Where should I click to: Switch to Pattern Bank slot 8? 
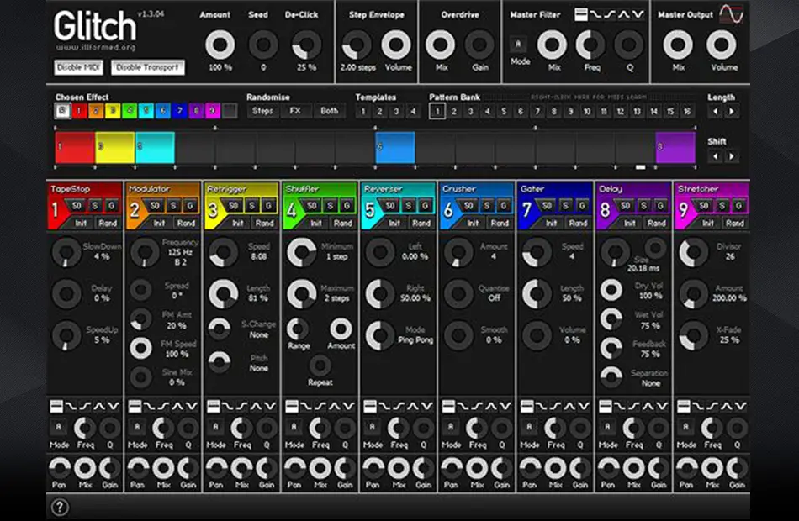pos(553,111)
